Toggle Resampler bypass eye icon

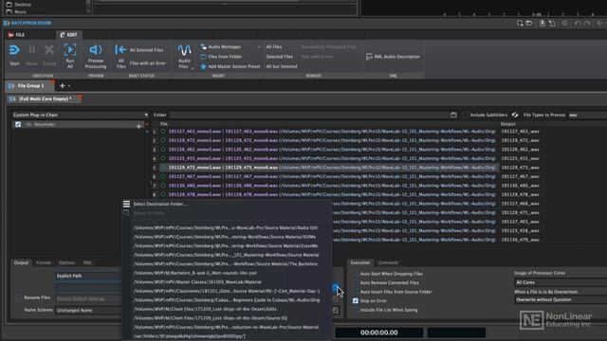(28, 124)
